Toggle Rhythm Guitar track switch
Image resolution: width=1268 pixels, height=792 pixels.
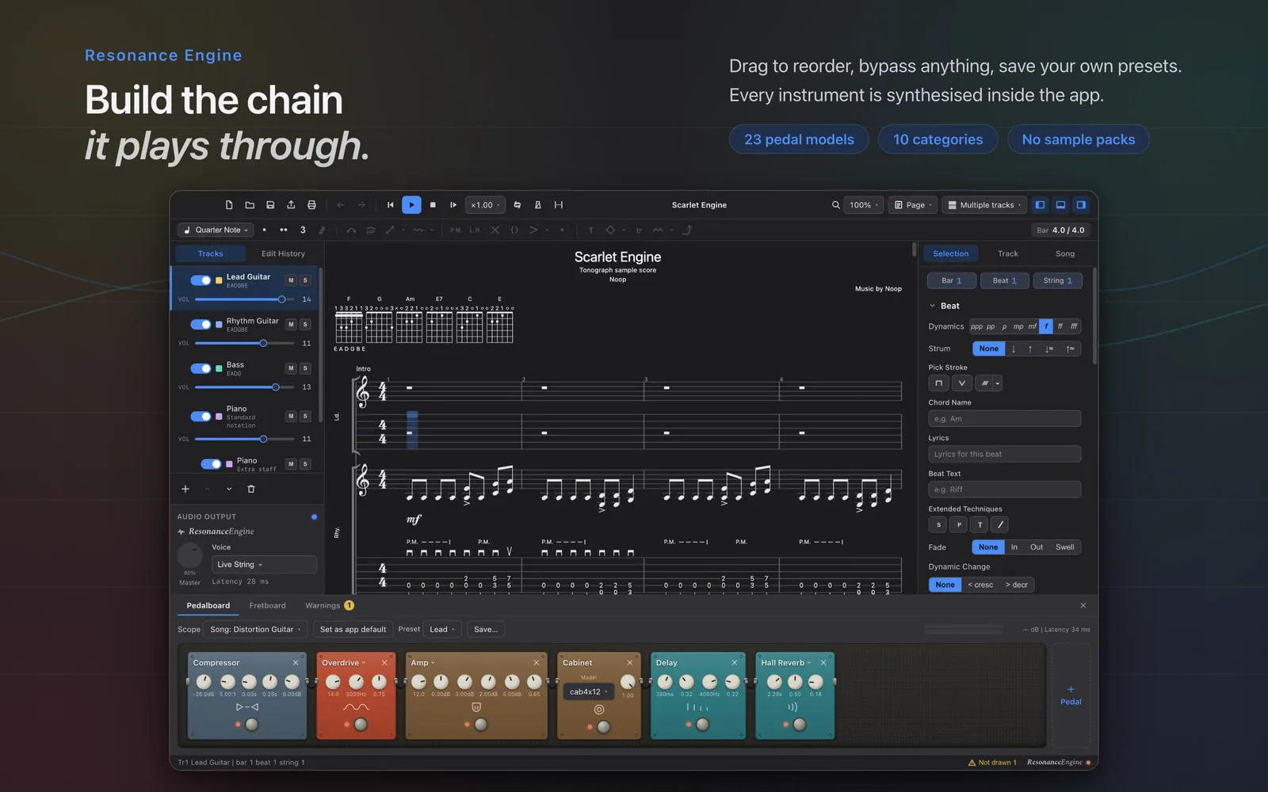201,325
